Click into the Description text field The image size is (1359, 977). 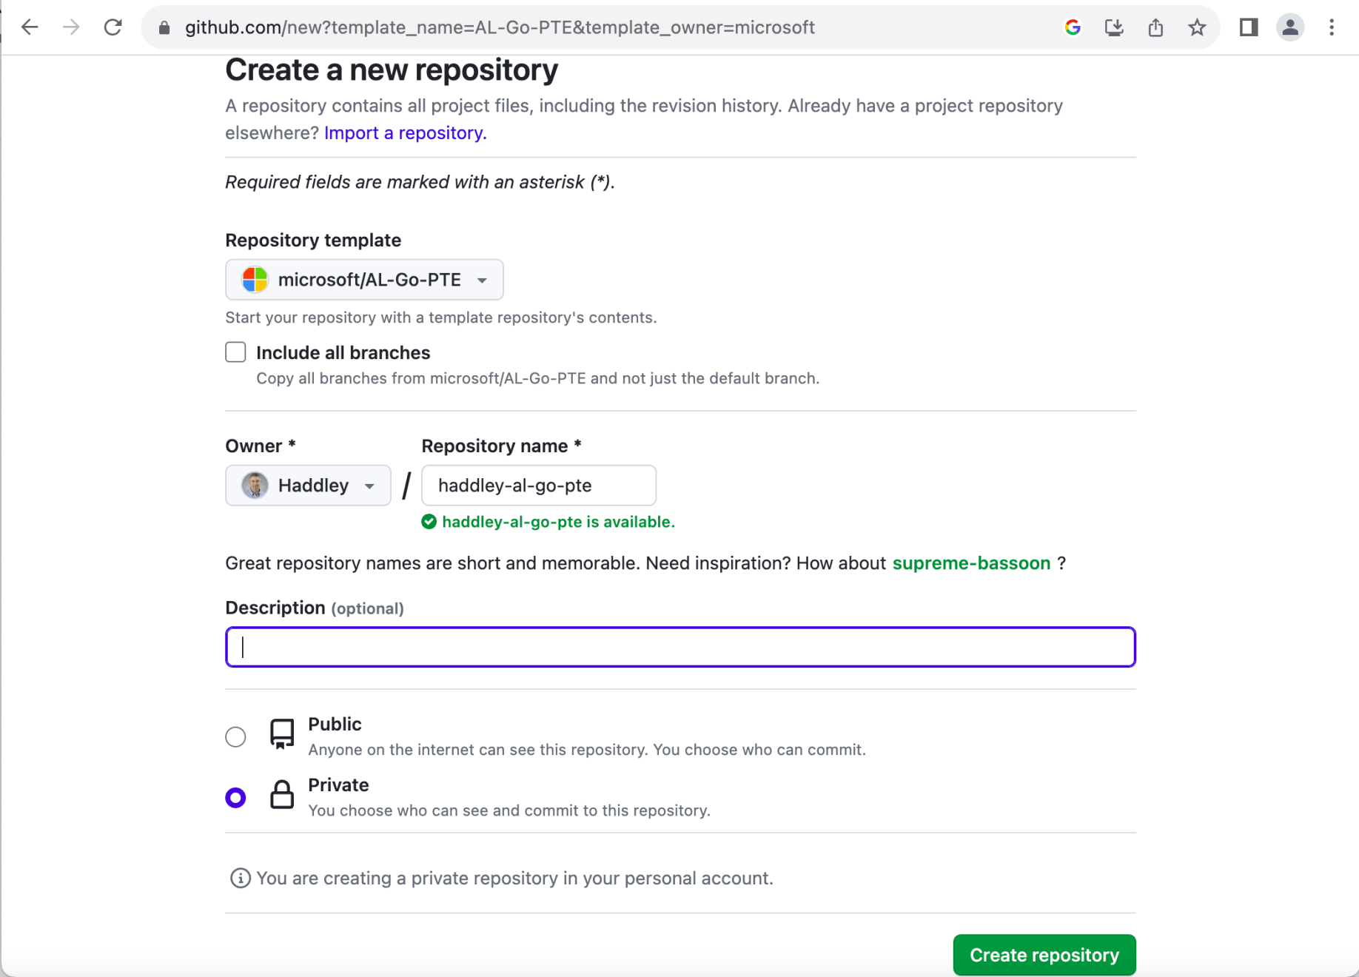(680, 648)
